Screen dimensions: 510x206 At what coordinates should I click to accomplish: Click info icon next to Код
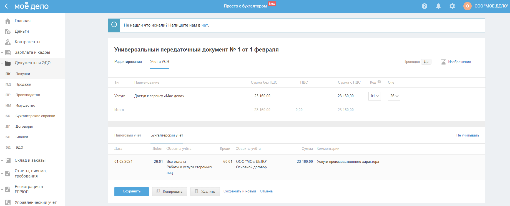point(379,82)
